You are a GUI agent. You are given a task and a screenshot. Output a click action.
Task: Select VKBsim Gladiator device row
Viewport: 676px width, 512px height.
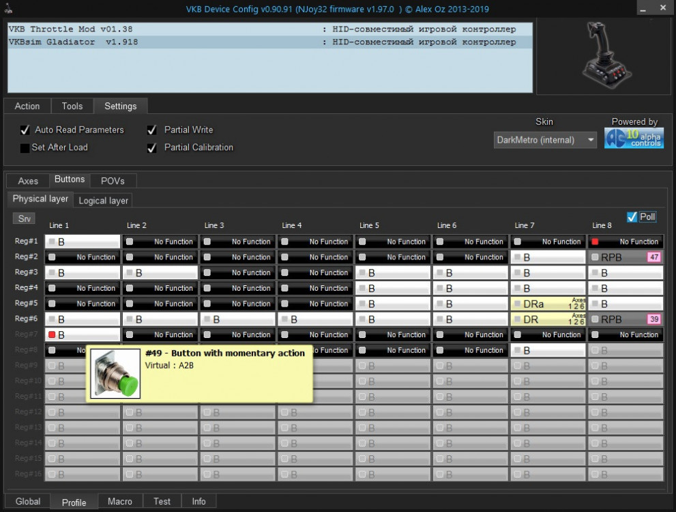coord(270,42)
